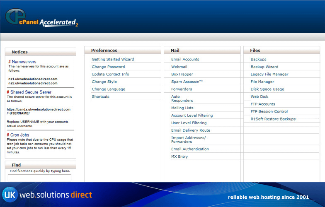Open the Change Password page

tap(108, 67)
